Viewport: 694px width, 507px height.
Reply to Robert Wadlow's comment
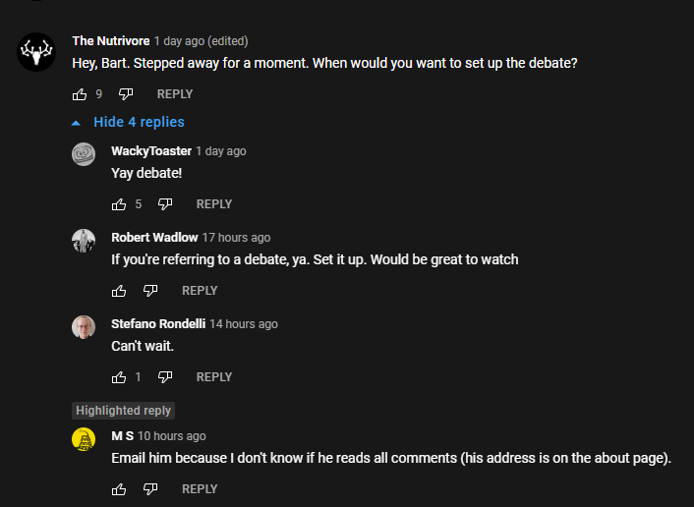point(200,291)
